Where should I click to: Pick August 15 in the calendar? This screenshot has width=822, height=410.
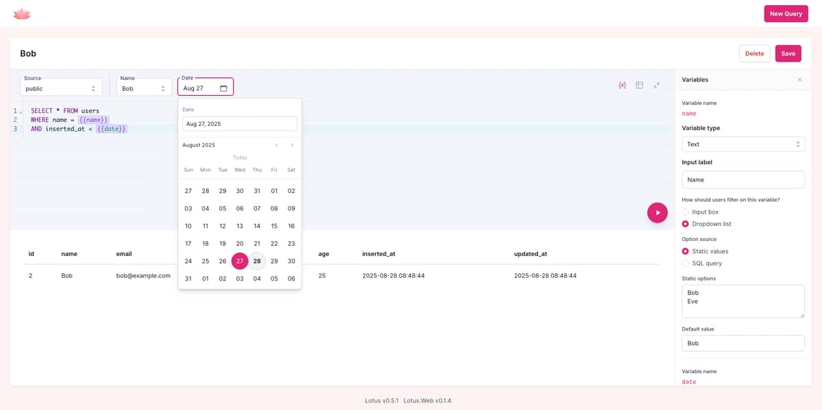274,226
